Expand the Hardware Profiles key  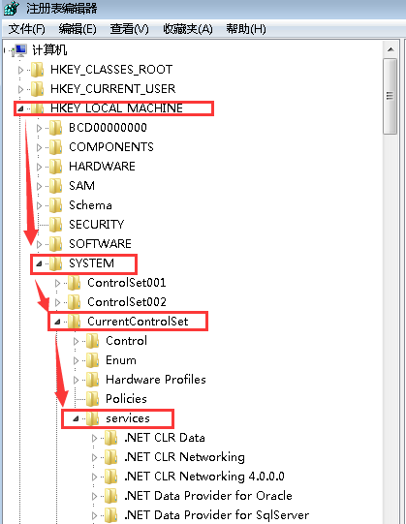pos(76,380)
